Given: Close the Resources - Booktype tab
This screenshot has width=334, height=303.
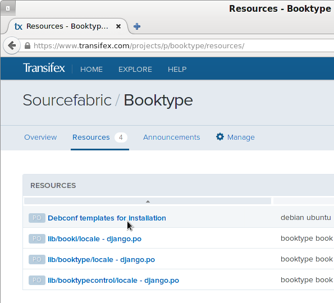Looking at the screenshot, I should coord(118,26).
